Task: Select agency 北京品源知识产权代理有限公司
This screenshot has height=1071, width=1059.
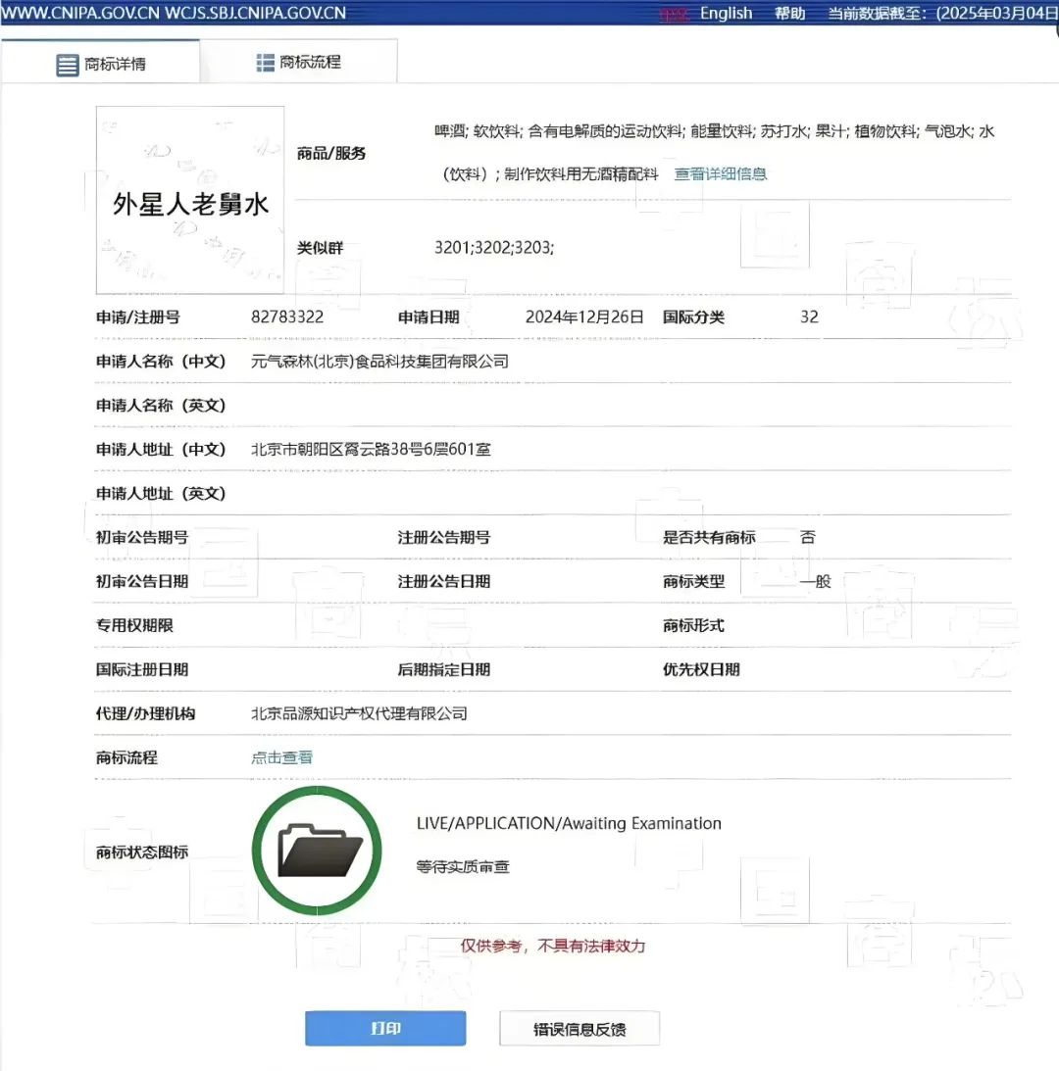Action: tap(359, 713)
